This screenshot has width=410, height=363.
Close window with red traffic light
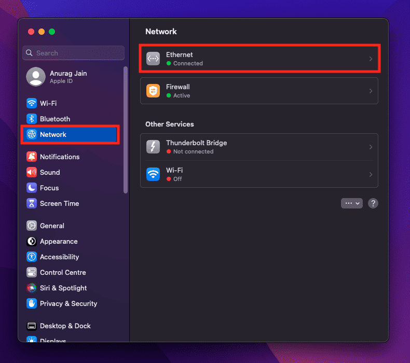click(31, 32)
